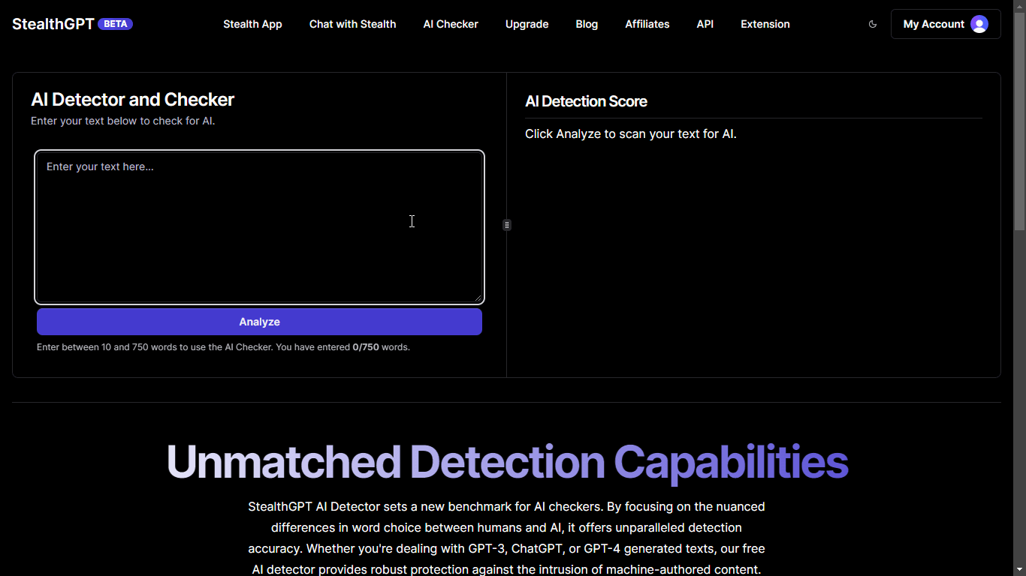Go home via the StealthGPT logo
1026x576 pixels.
[53, 24]
